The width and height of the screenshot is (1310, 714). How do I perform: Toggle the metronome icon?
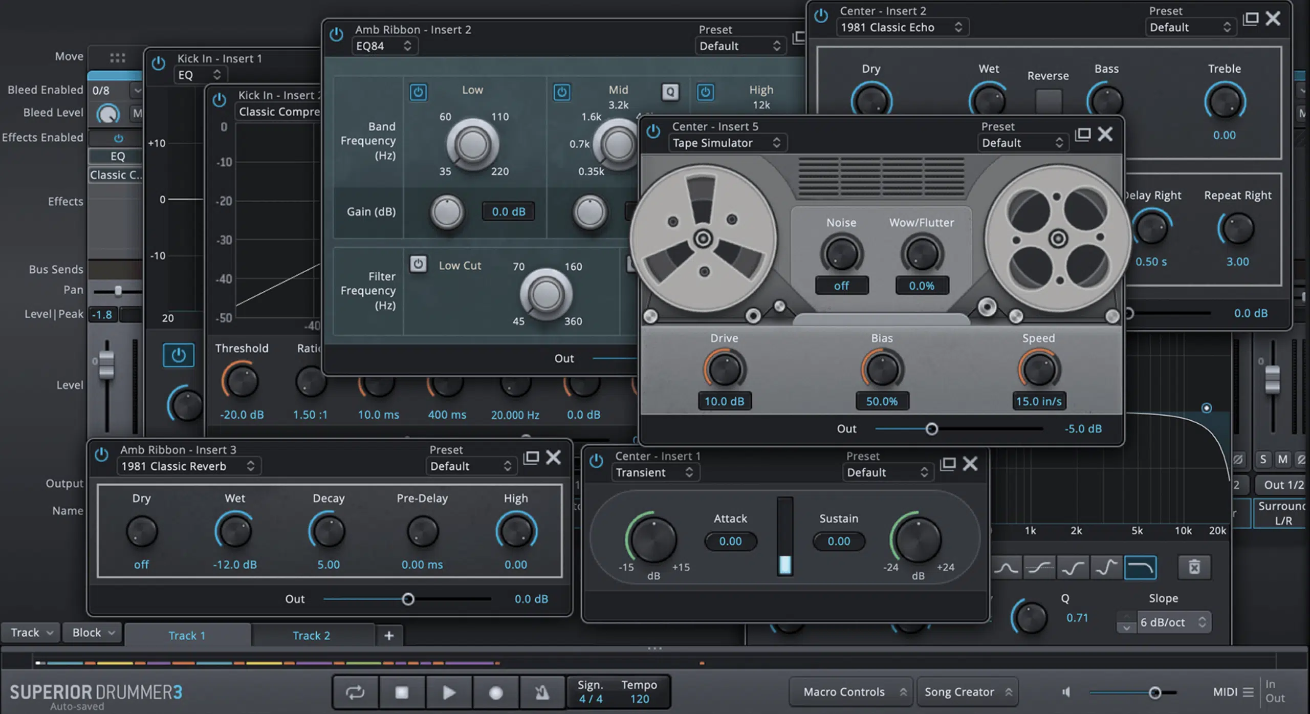[x=542, y=692]
